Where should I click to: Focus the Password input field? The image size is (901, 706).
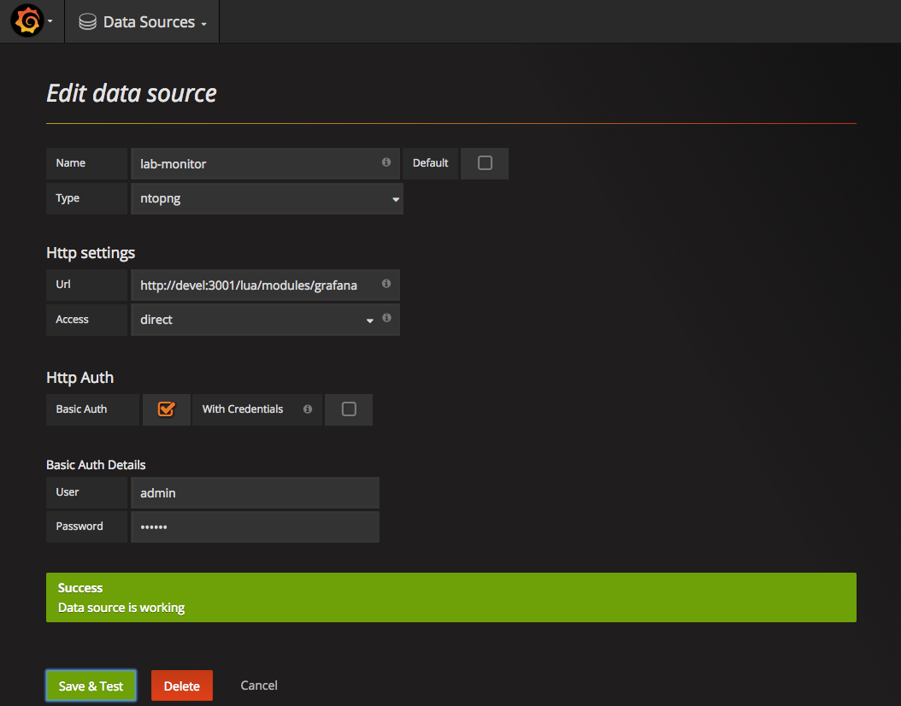(x=255, y=527)
